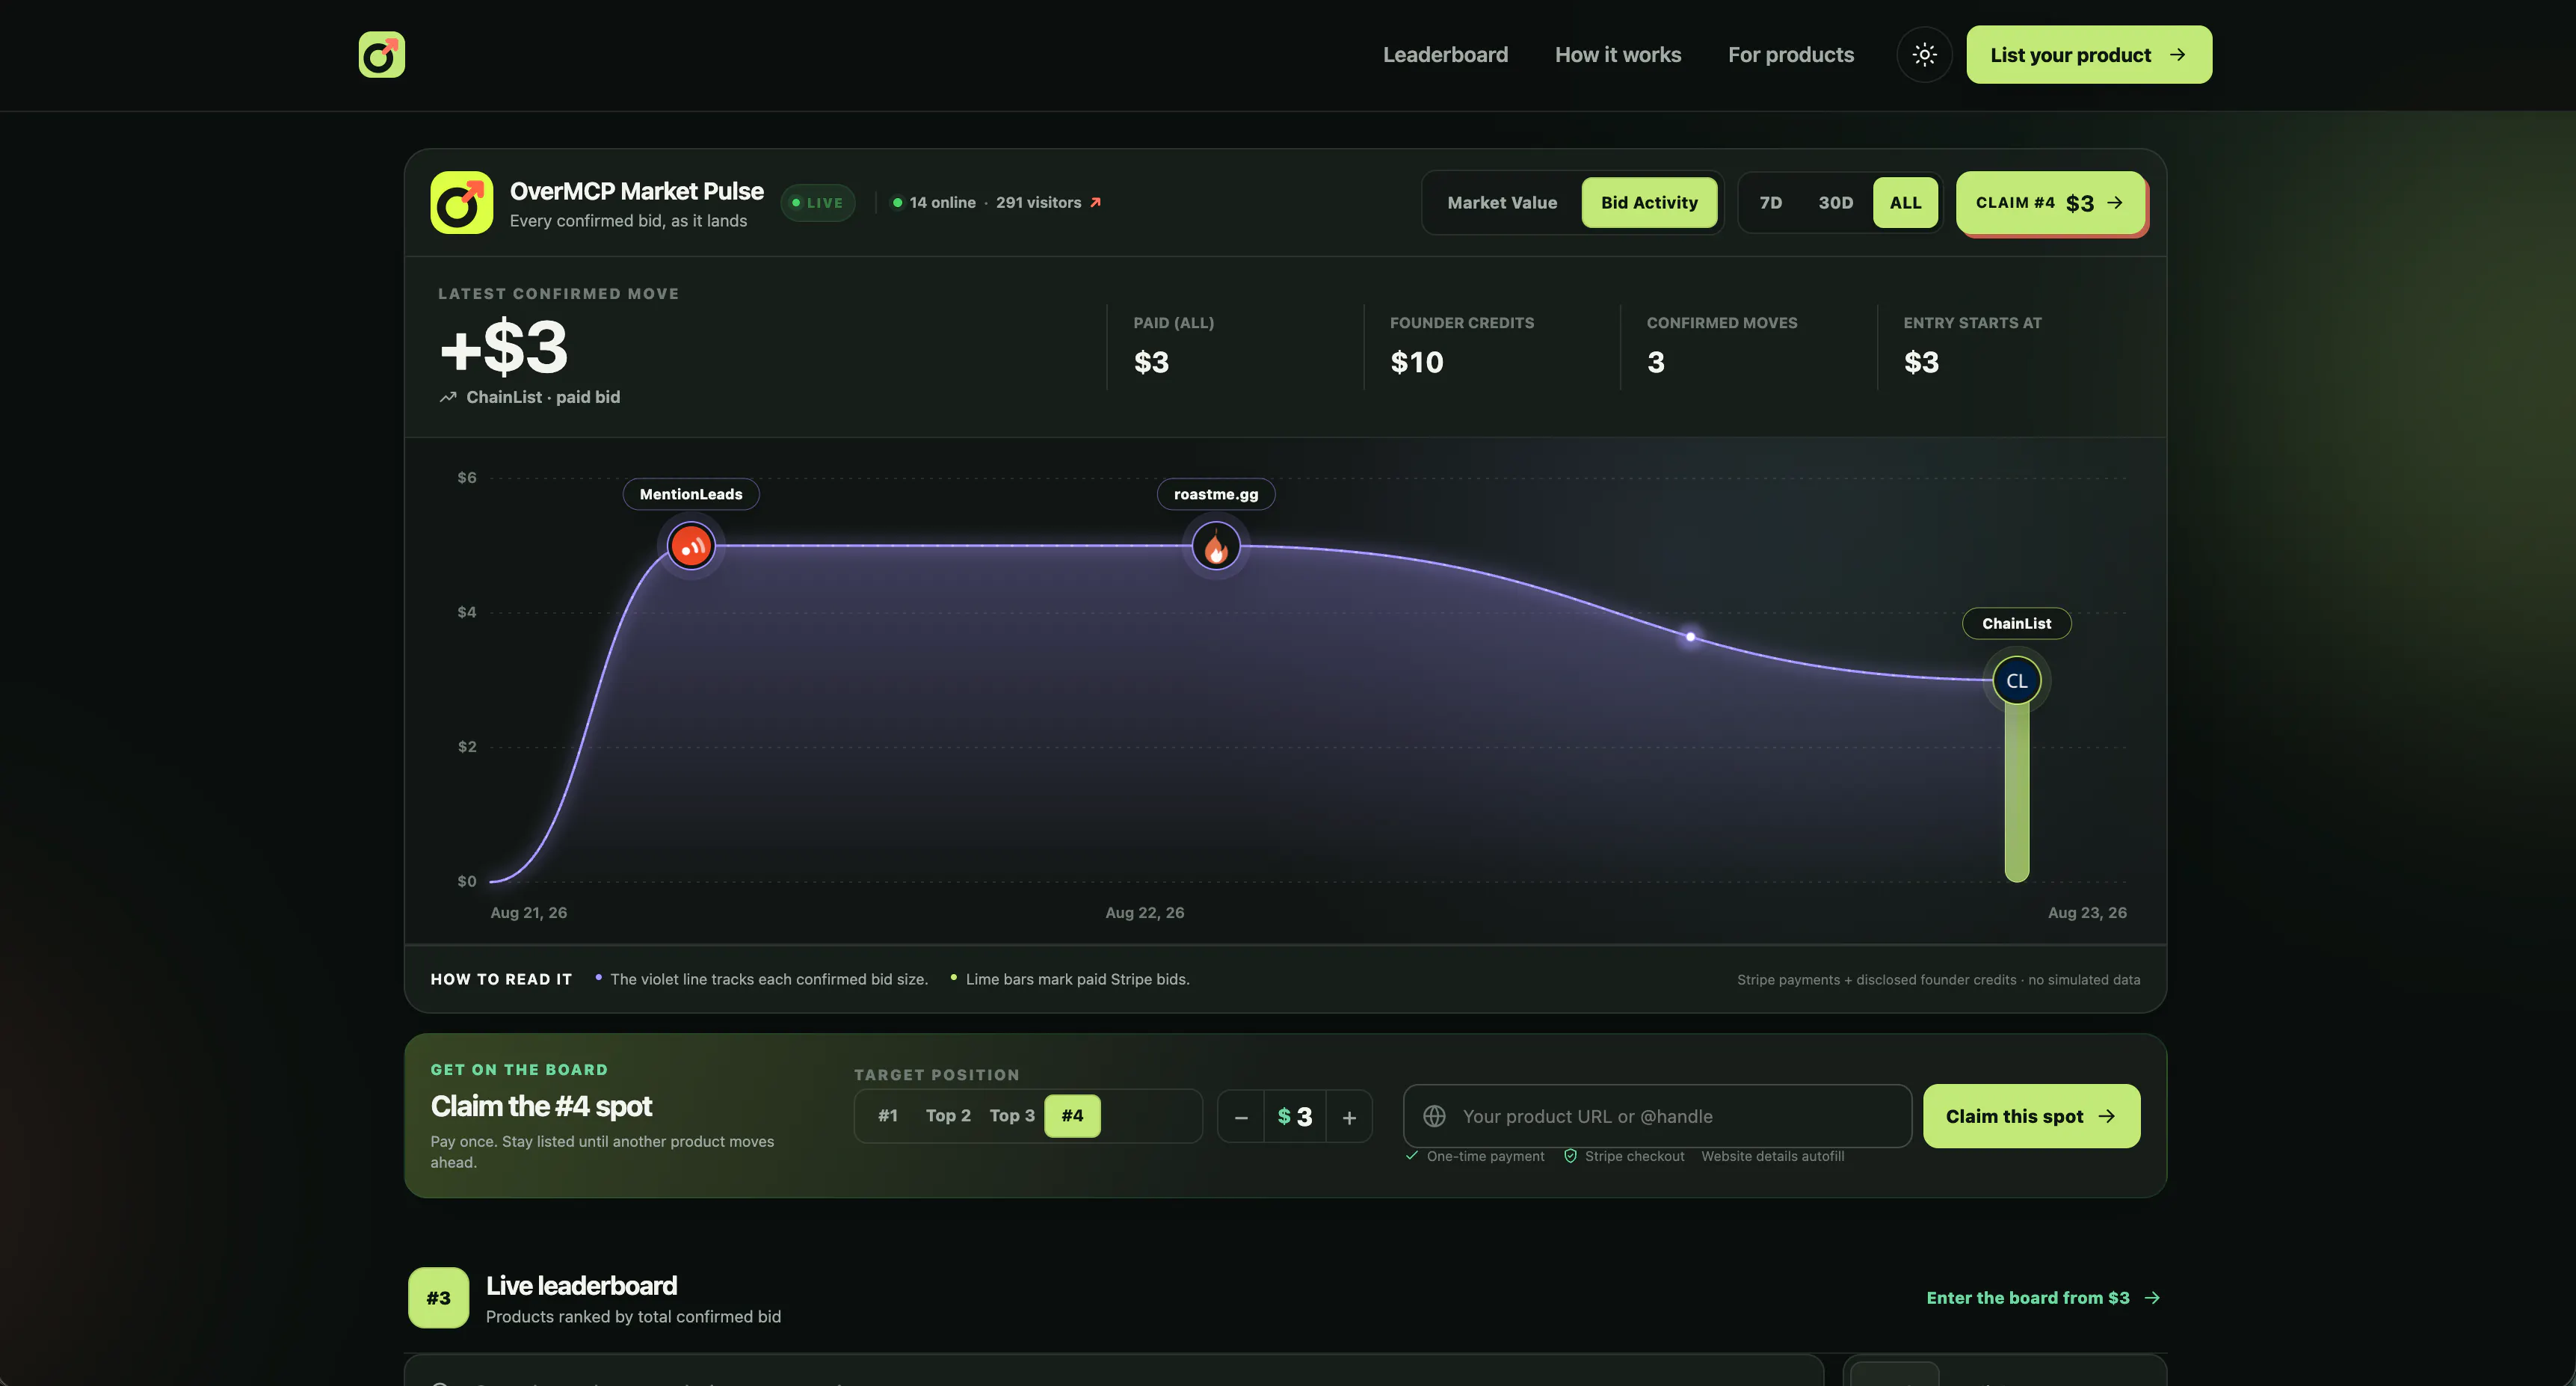Select the ALL time range
Image resolution: width=2576 pixels, height=1386 pixels.
pos(1905,203)
